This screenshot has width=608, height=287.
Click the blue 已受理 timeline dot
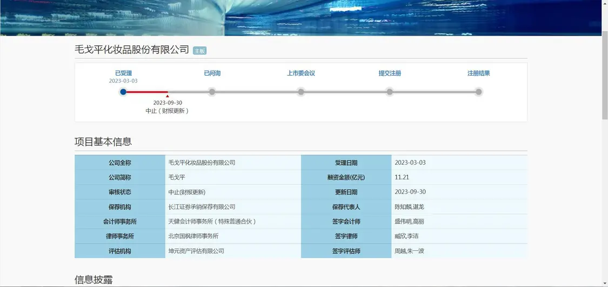coord(123,92)
